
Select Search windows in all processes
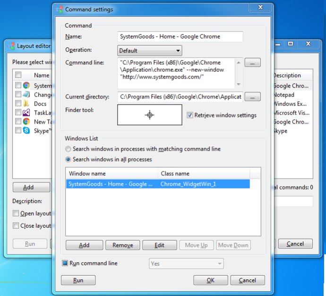pyautogui.click(x=68, y=160)
